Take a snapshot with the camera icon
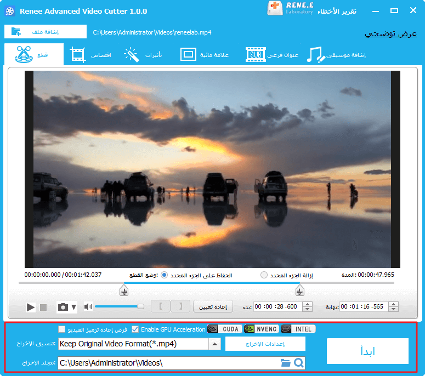Image resolution: width=425 pixels, height=376 pixels. click(x=63, y=307)
